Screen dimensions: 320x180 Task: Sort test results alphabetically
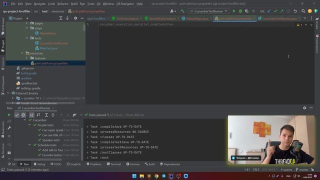point(31,115)
